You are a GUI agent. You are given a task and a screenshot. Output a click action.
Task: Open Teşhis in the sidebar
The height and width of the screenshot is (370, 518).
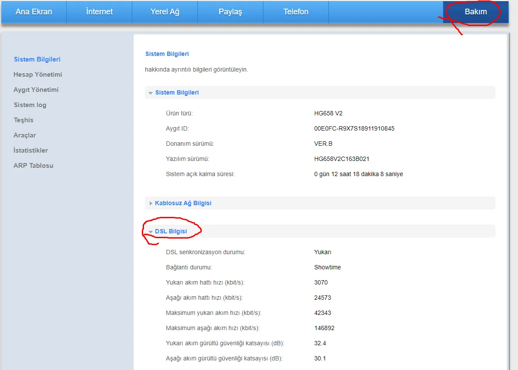(x=23, y=120)
